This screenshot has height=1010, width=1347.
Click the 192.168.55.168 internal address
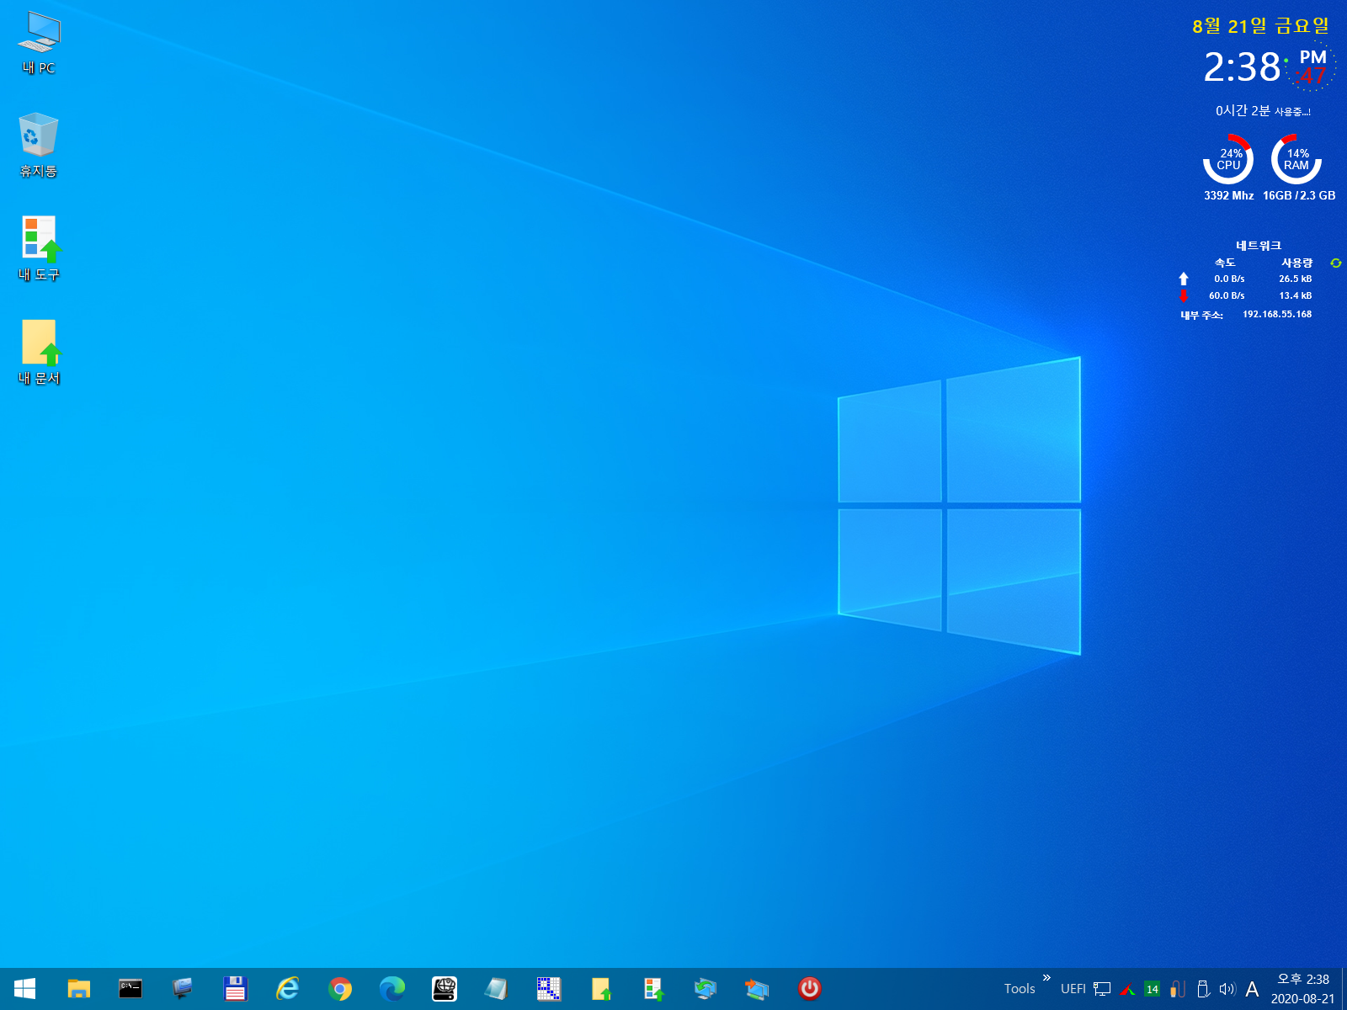(x=1277, y=315)
